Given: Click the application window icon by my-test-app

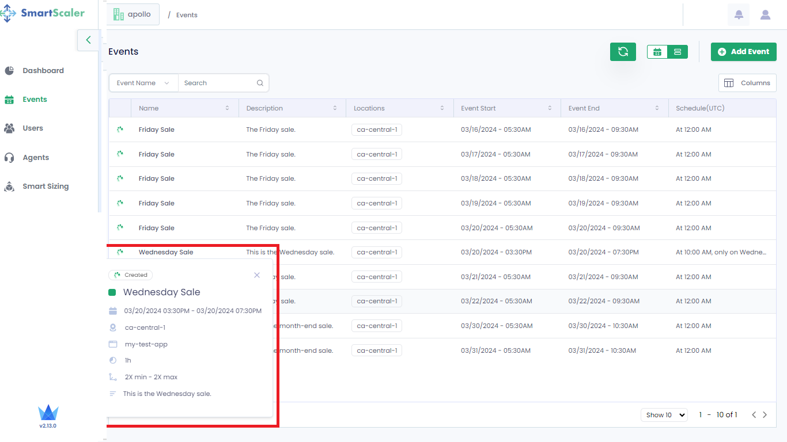Looking at the screenshot, I should (x=113, y=344).
